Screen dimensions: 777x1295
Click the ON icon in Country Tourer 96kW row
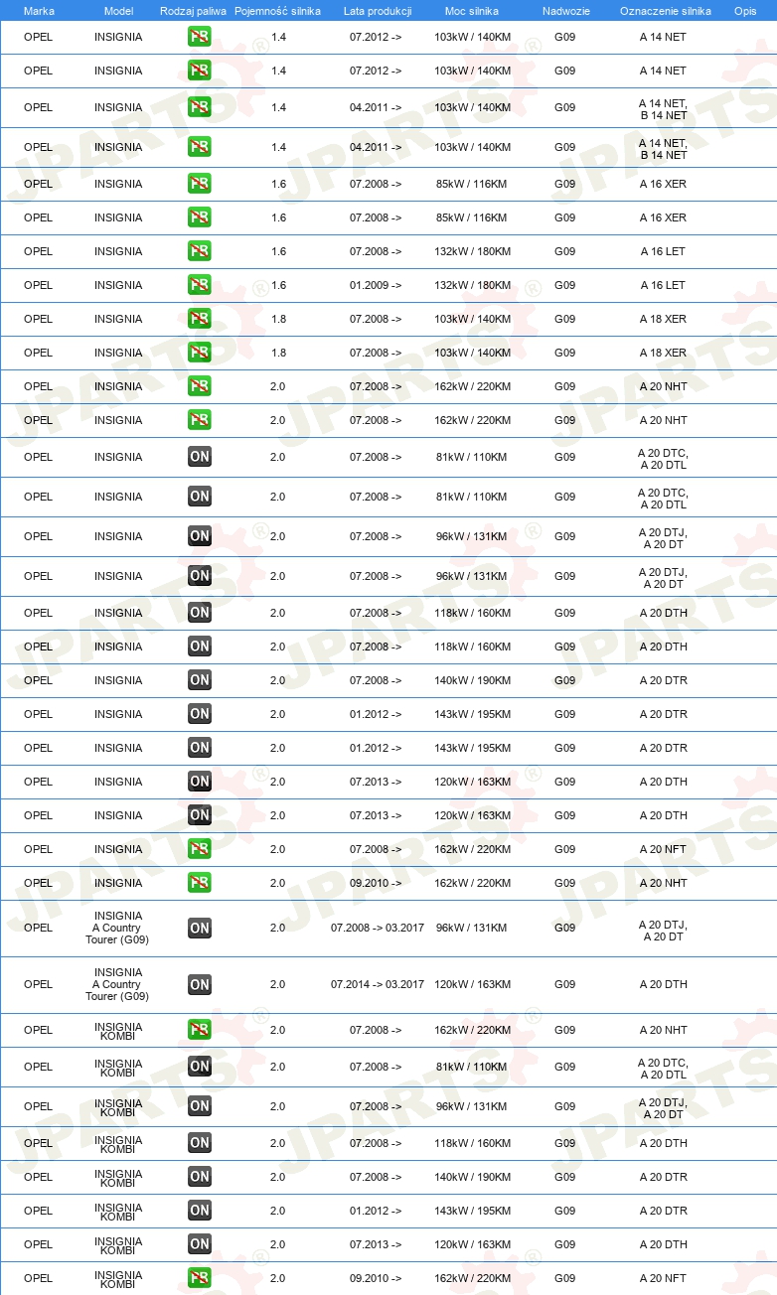click(200, 929)
